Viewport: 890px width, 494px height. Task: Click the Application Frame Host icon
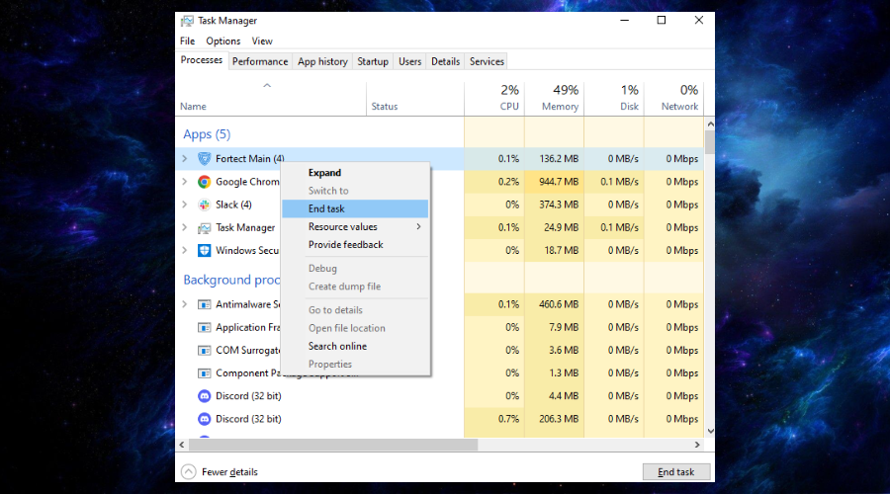click(x=205, y=327)
